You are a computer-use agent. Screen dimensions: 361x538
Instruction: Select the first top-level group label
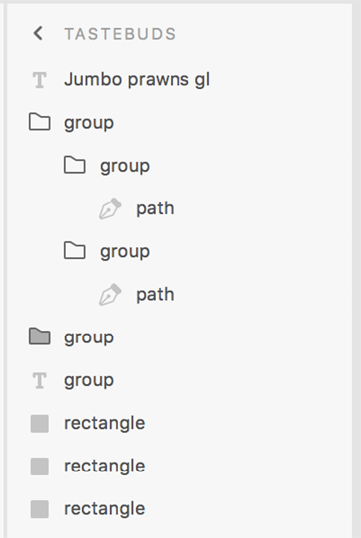click(x=89, y=123)
